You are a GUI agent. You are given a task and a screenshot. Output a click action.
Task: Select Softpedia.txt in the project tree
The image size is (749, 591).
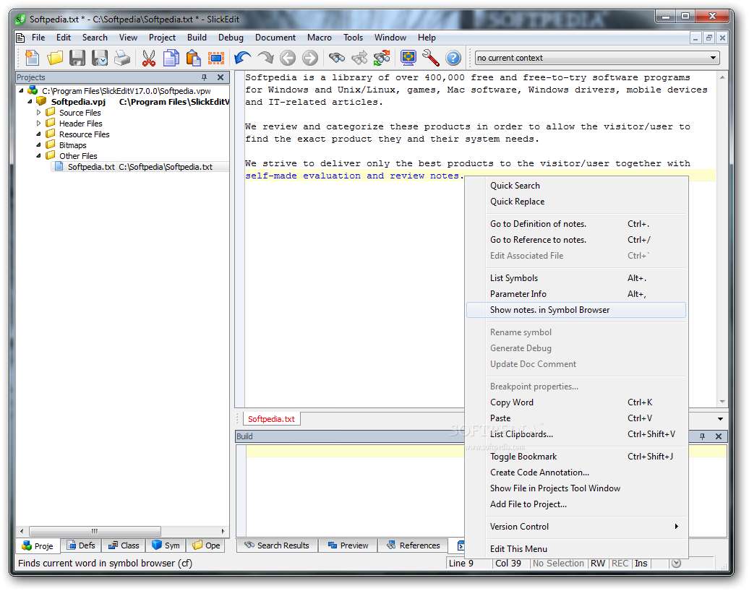(140, 167)
